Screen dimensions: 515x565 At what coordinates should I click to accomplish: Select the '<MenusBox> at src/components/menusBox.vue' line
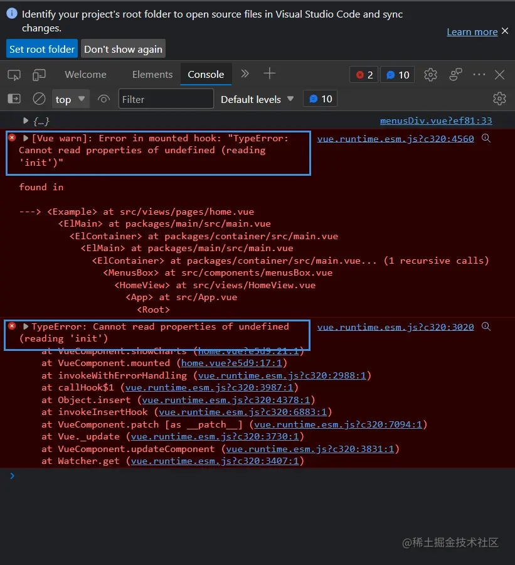tap(218, 273)
